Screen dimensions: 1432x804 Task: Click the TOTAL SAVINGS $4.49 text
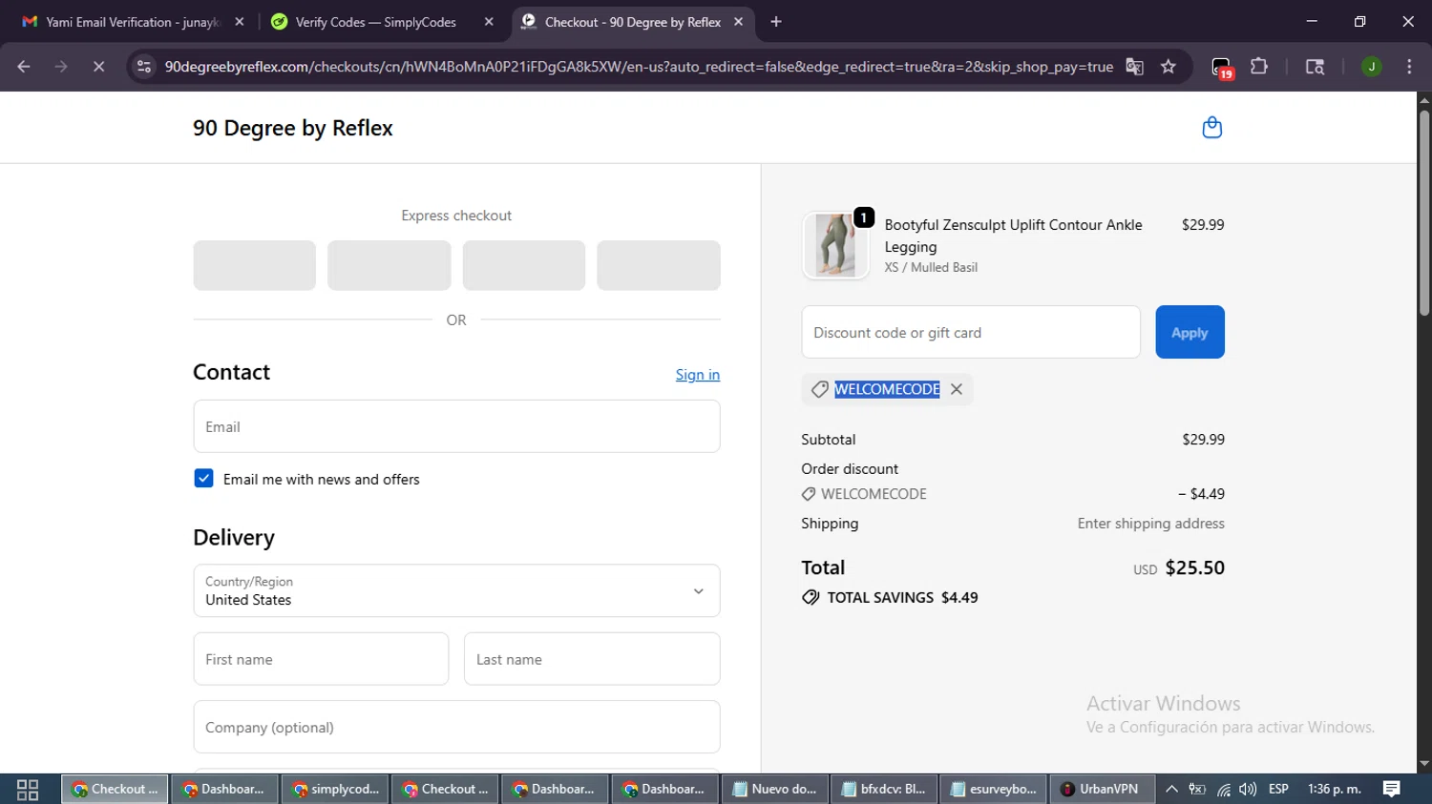(x=902, y=597)
